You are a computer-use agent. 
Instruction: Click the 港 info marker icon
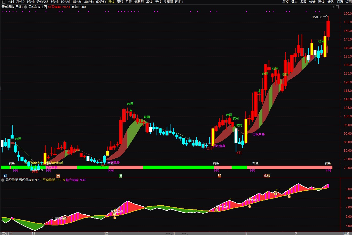[x=121, y=176]
